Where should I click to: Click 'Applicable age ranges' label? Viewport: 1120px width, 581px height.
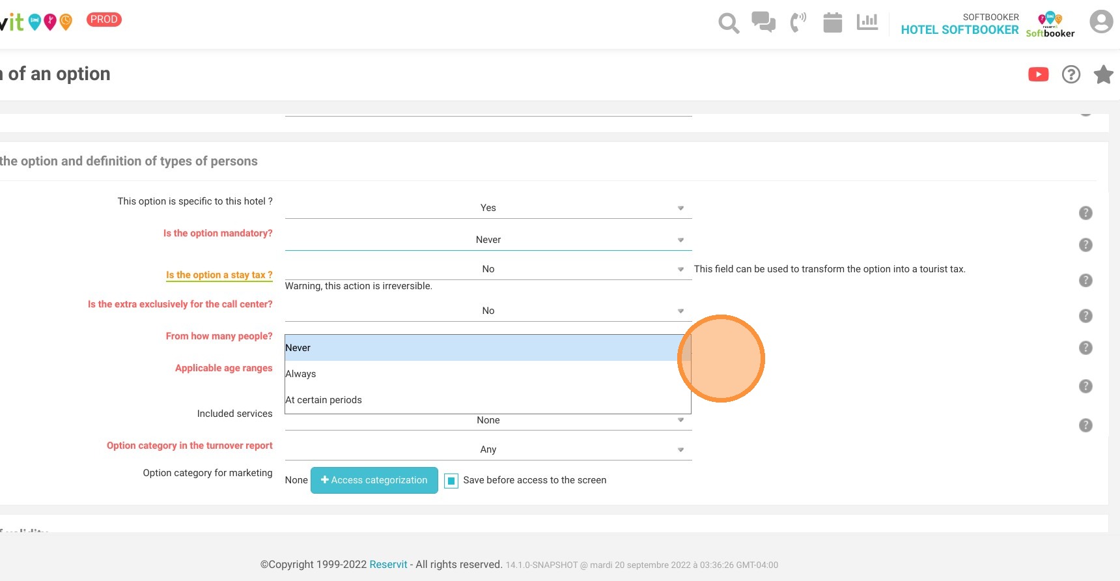tap(224, 368)
